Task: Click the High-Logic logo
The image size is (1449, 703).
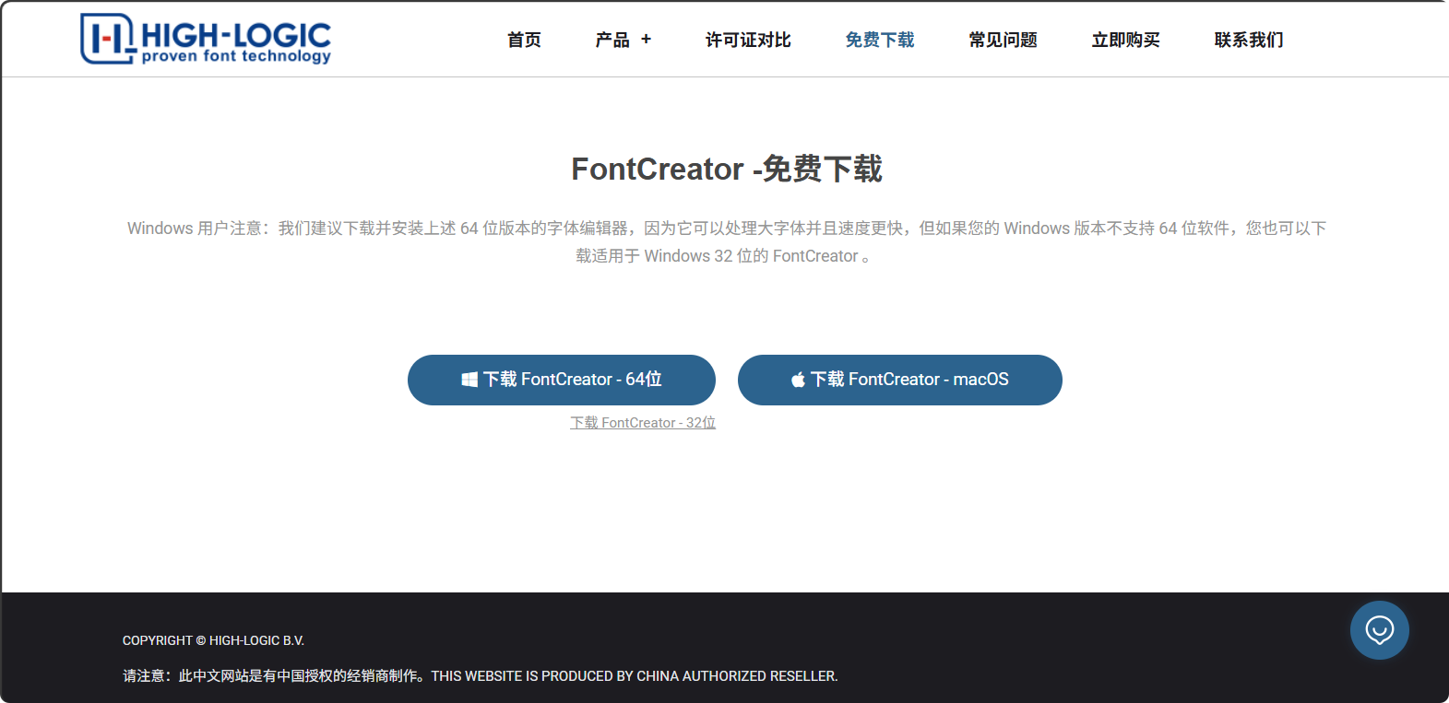Action: coord(206,39)
